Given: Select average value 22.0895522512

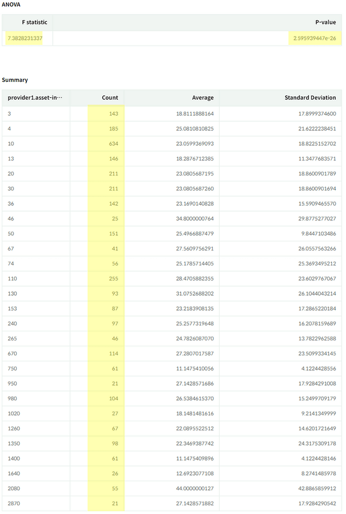Looking at the screenshot, I should click(x=195, y=428).
